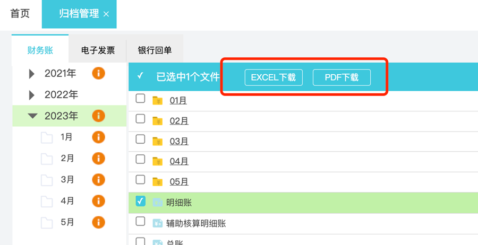Click the orange info icon beside 2023年
478x245 pixels.
98,116
